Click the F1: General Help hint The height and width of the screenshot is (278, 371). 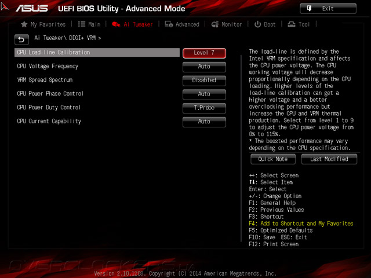point(272,203)
